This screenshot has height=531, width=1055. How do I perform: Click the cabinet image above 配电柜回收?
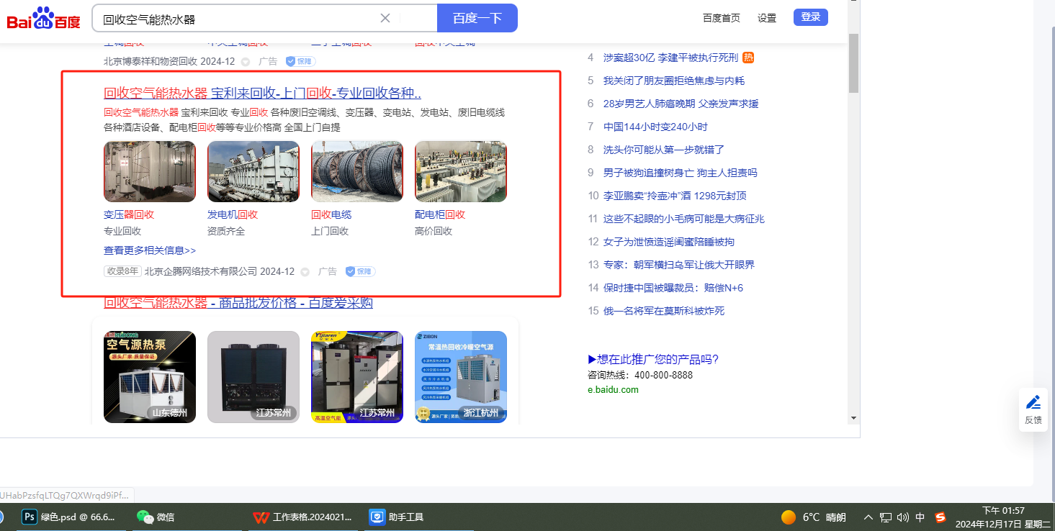tap(461, 171)
